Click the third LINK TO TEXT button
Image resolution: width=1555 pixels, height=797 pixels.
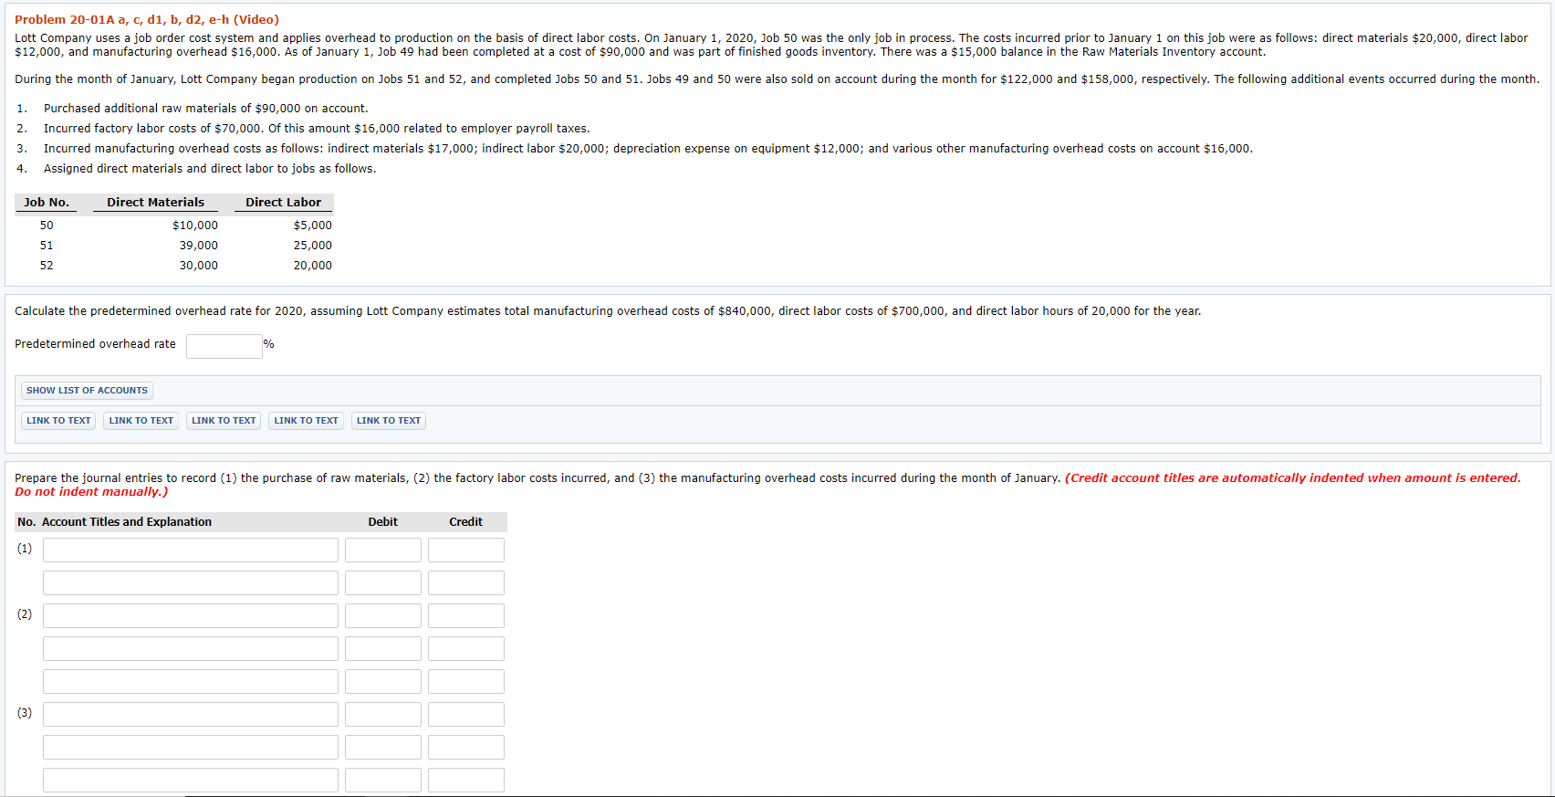(224, 421)
